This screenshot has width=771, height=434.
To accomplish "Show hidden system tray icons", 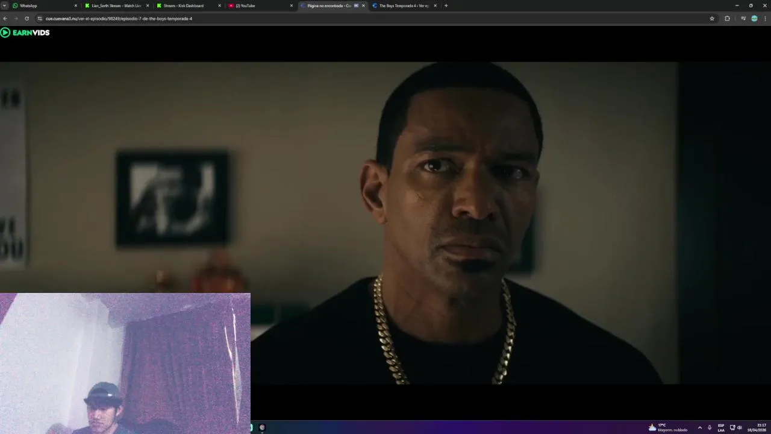I will (699, 427).
